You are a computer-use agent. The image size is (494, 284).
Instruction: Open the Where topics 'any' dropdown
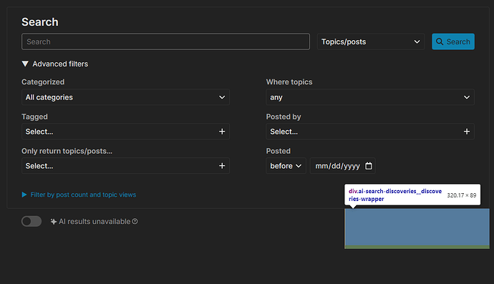pyautogui.click(x=370, y=97)
